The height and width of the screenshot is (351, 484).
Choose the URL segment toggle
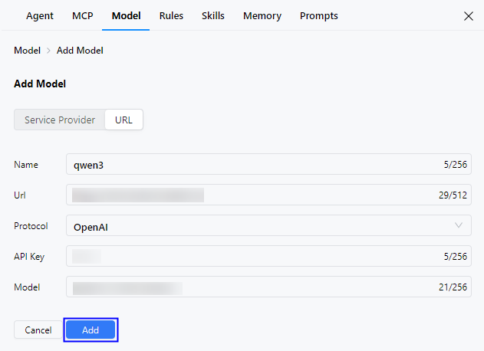pyautogui.click(x=123, y=120)
